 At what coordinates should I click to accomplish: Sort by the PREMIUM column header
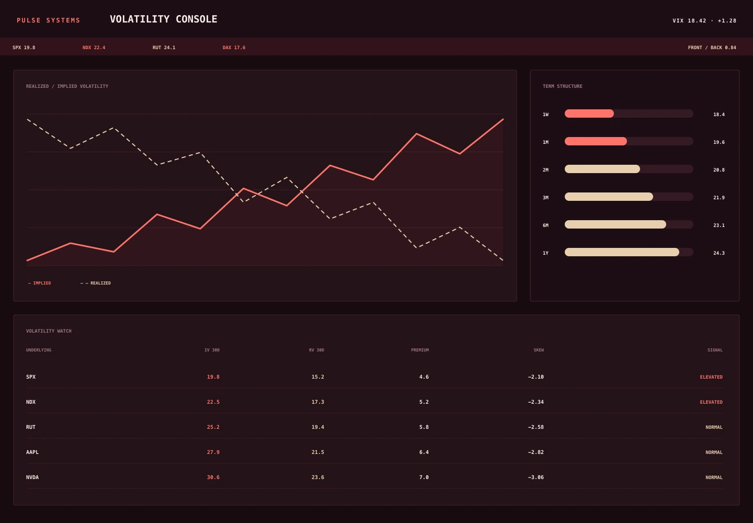420,350
